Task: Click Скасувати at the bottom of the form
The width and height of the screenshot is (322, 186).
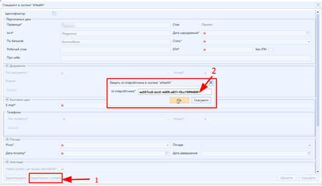Action: [309, 178]
